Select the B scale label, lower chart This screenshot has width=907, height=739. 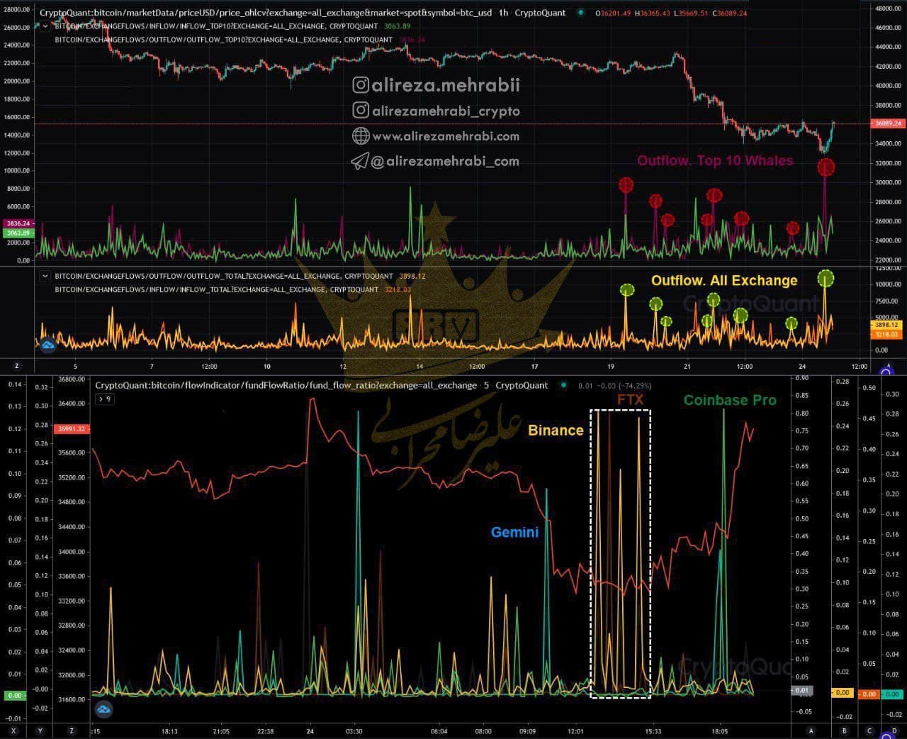(845, 730)
